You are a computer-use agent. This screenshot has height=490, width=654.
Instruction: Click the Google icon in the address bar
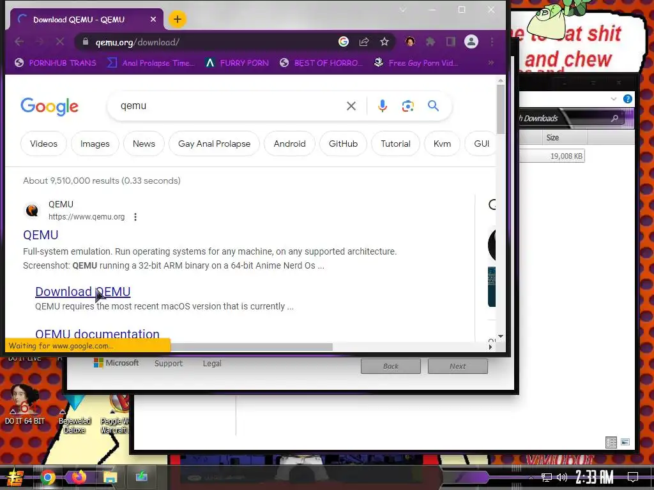[343, 41]
